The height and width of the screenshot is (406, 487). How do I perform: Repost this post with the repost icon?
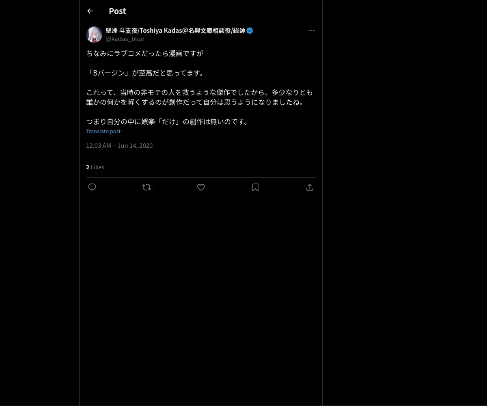point(147,187)
